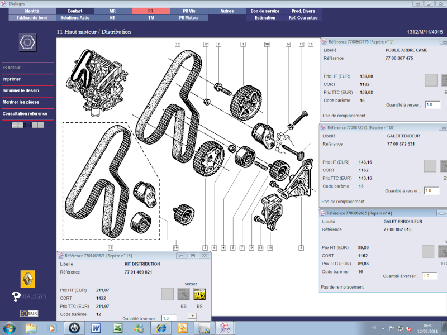
Task: Go to first page with |<< button
Action: 15,125
